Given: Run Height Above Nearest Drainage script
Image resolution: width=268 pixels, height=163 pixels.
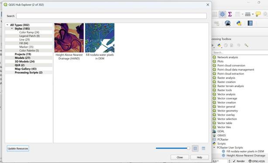Looking at the screenshot, I should [246, 155].
